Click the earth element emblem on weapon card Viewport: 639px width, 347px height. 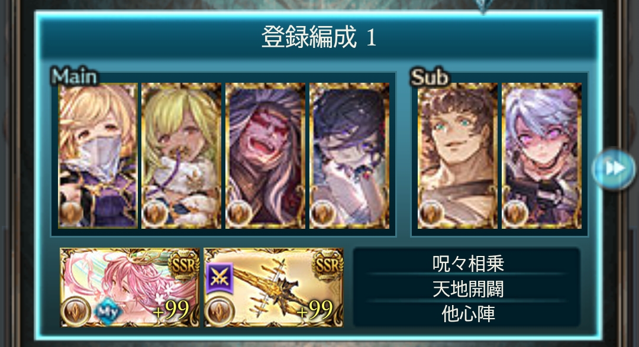click(x=220, y=312)
